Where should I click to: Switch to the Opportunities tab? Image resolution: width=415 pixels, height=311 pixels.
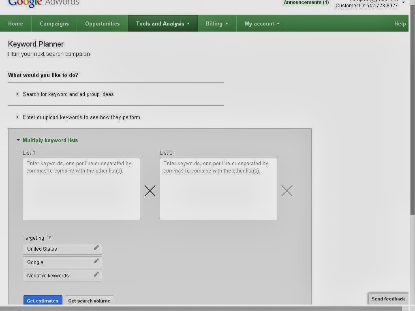(103, 23)
